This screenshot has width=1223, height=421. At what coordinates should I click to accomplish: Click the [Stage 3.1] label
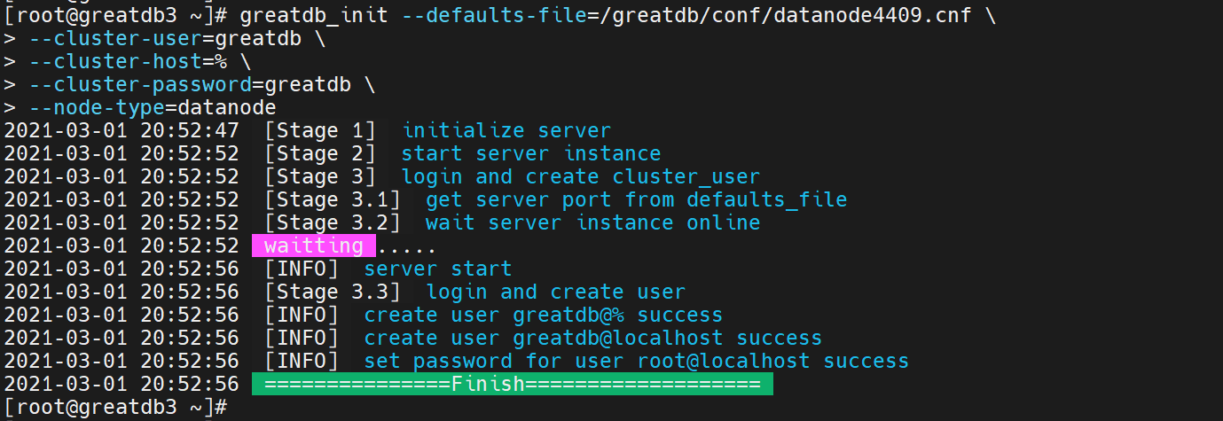click(x=333, y=200)
